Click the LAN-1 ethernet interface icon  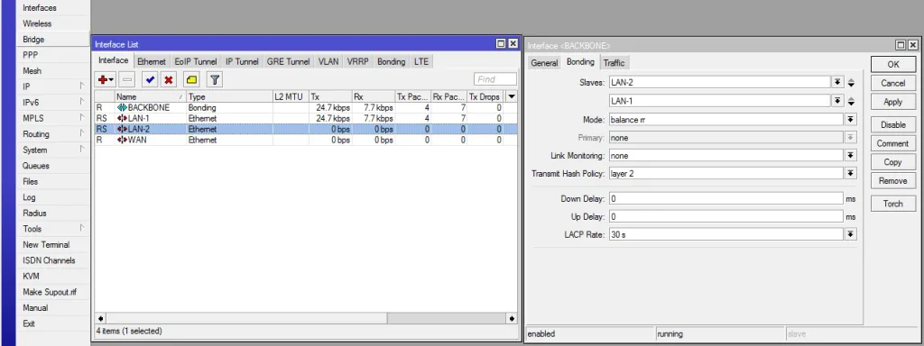point(122,118)
